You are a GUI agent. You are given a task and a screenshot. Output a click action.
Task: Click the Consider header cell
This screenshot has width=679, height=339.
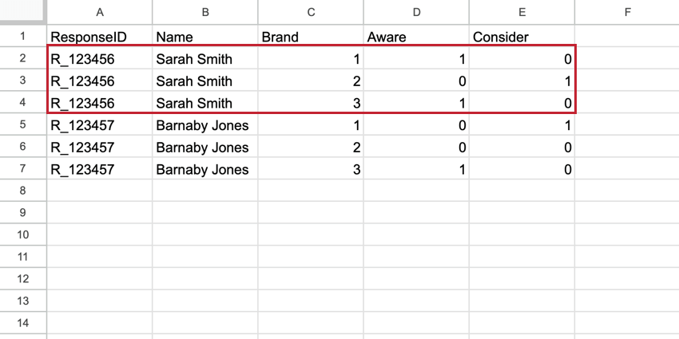522,37
